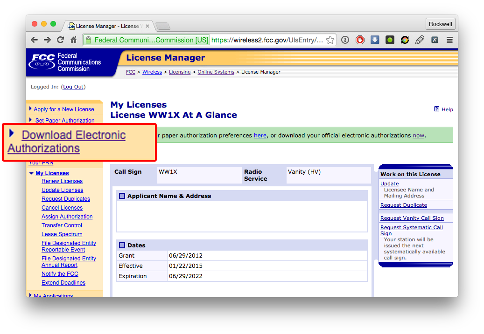Screen dimensions: 484x334
Task: Reload the page with the refresh icon
Action: [60, 40]
